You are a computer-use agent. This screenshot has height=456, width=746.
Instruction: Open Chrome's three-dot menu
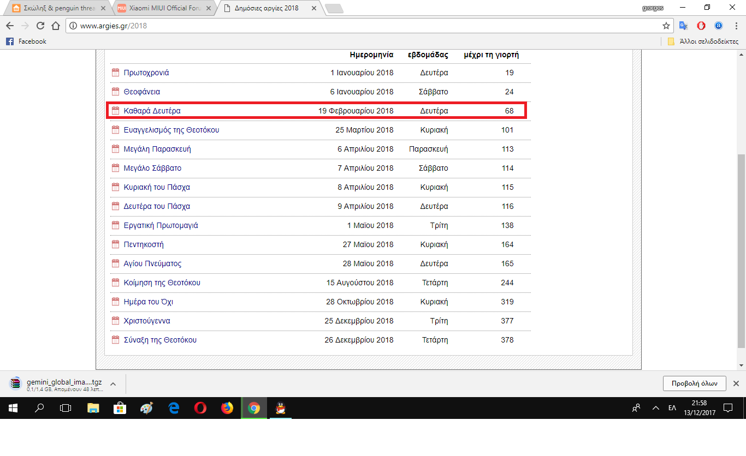coord(736,26)
